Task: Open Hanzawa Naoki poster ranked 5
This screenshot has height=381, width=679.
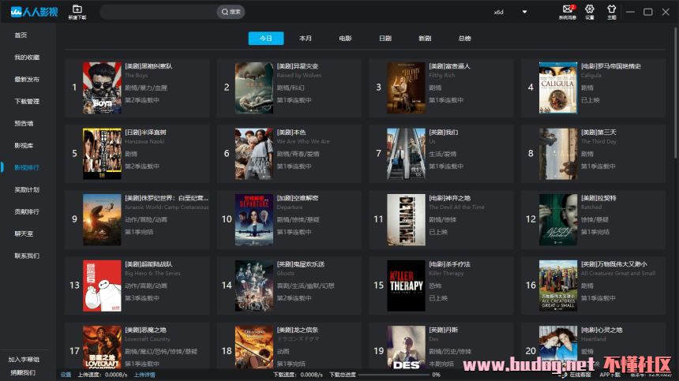Action: tap(102, 154)
